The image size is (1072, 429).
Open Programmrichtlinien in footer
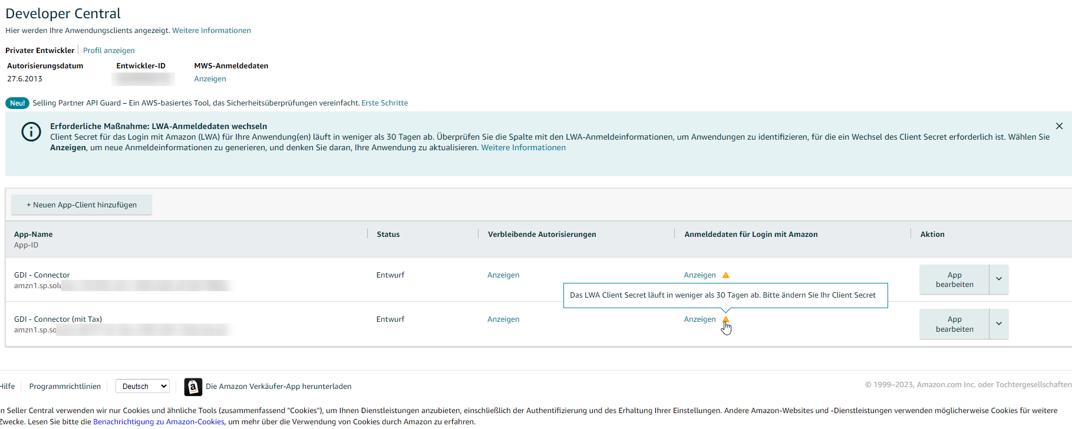[x=65, y=387]
